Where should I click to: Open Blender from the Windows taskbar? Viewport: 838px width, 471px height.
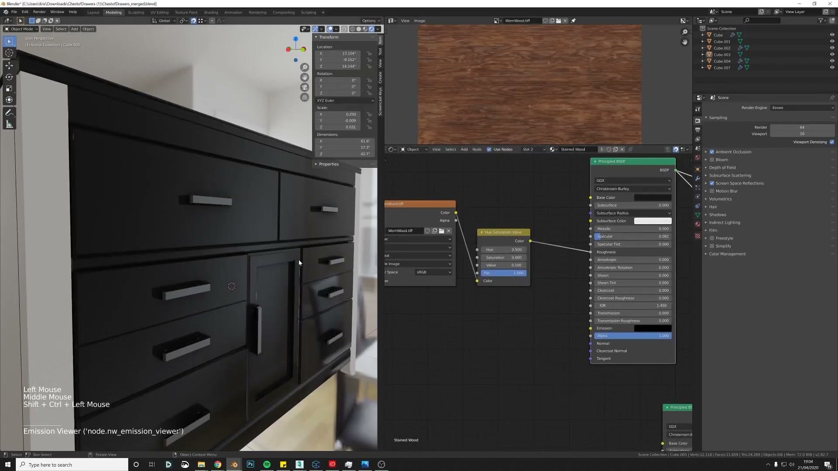pos(234,464)
